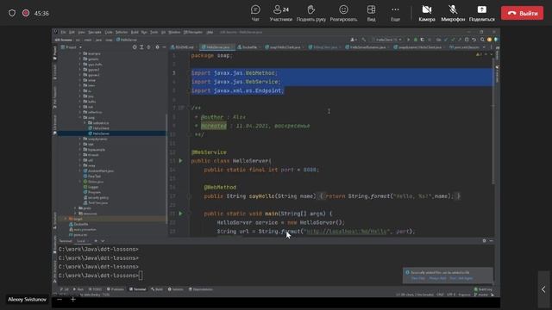The image size is (552, 310).
Task: Run main method from gutter icon
Action: [180, 214]
